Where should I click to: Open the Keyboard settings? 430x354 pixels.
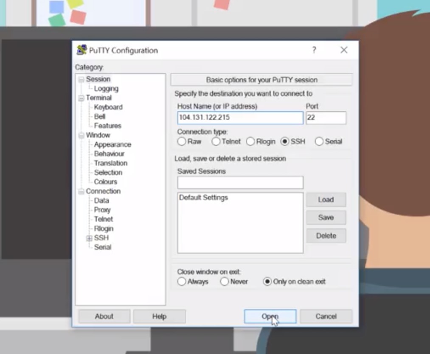pyautogui.click(x=108, y=107)
